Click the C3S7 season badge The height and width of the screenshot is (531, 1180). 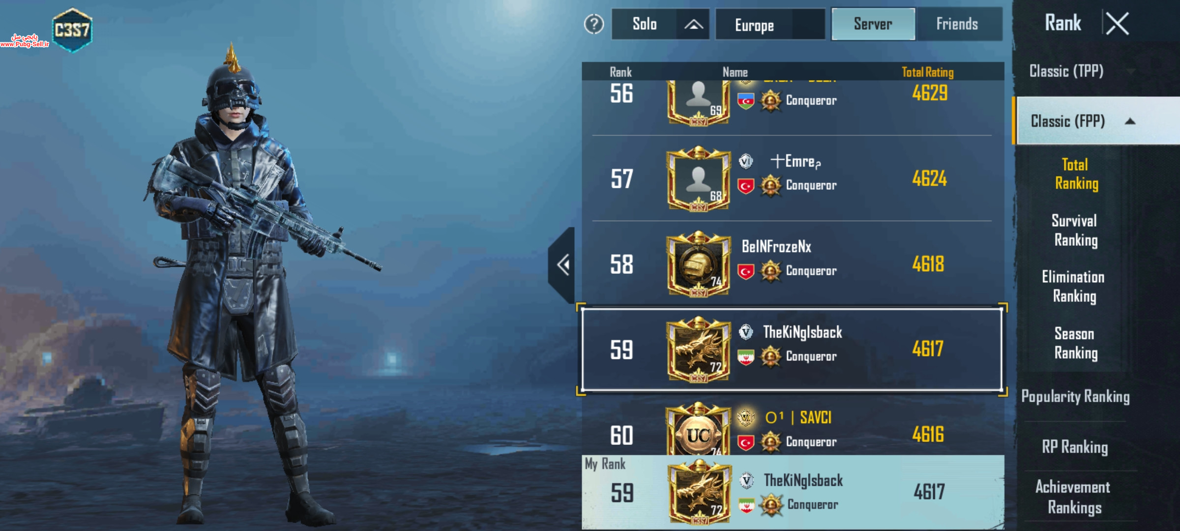[x=72, y=29]
